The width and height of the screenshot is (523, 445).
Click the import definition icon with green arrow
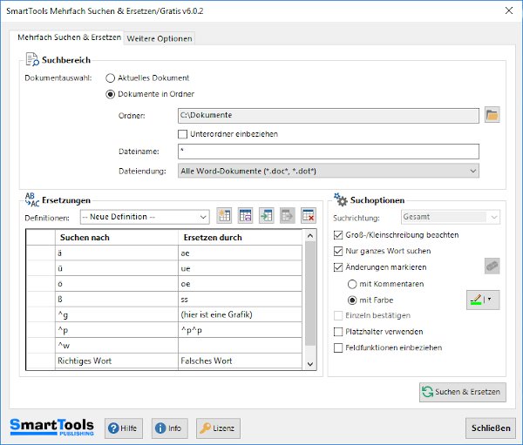click(x=266, y=216)
